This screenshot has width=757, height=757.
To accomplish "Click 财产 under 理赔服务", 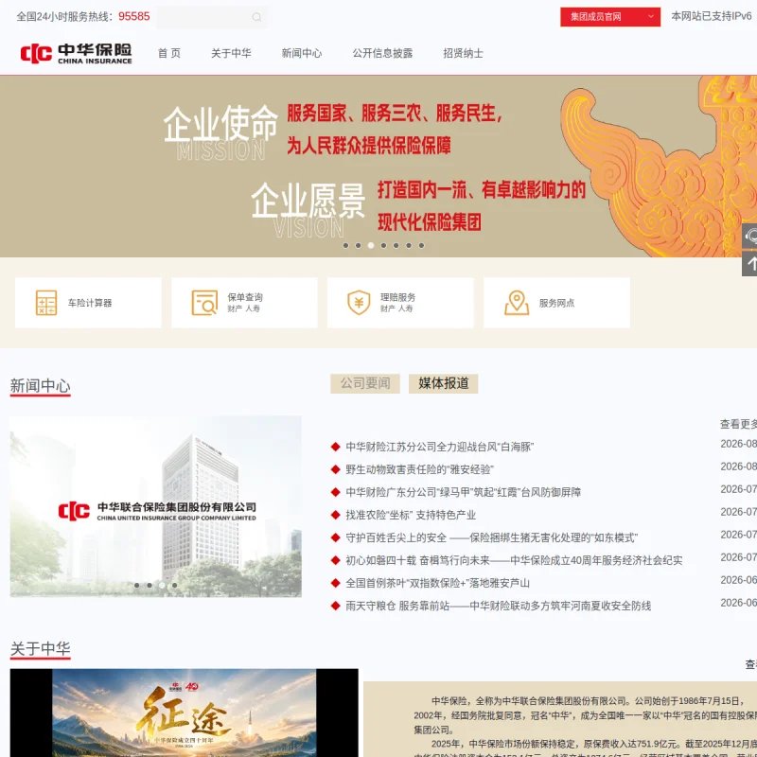I will [388, 308].
